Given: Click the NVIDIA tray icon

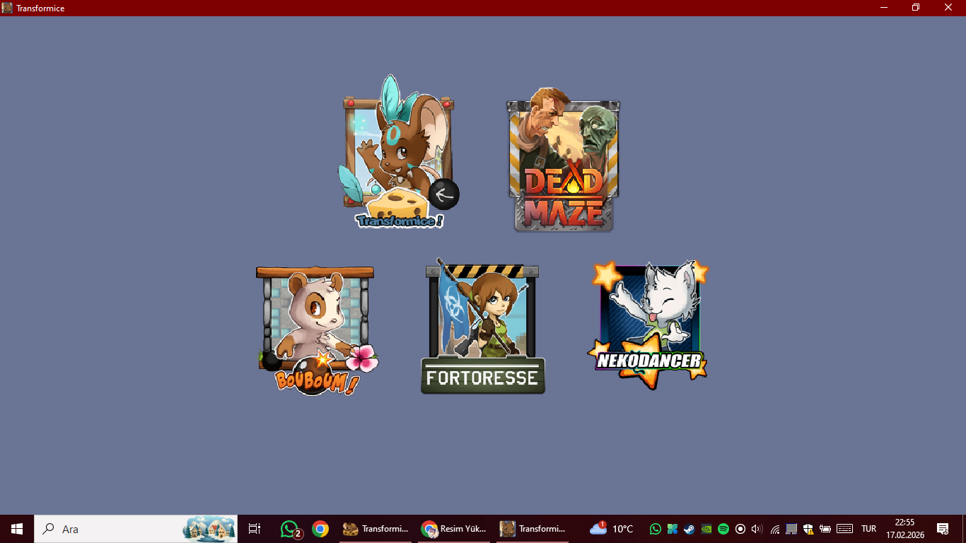Looking at the screenshot, I should 706,529.
